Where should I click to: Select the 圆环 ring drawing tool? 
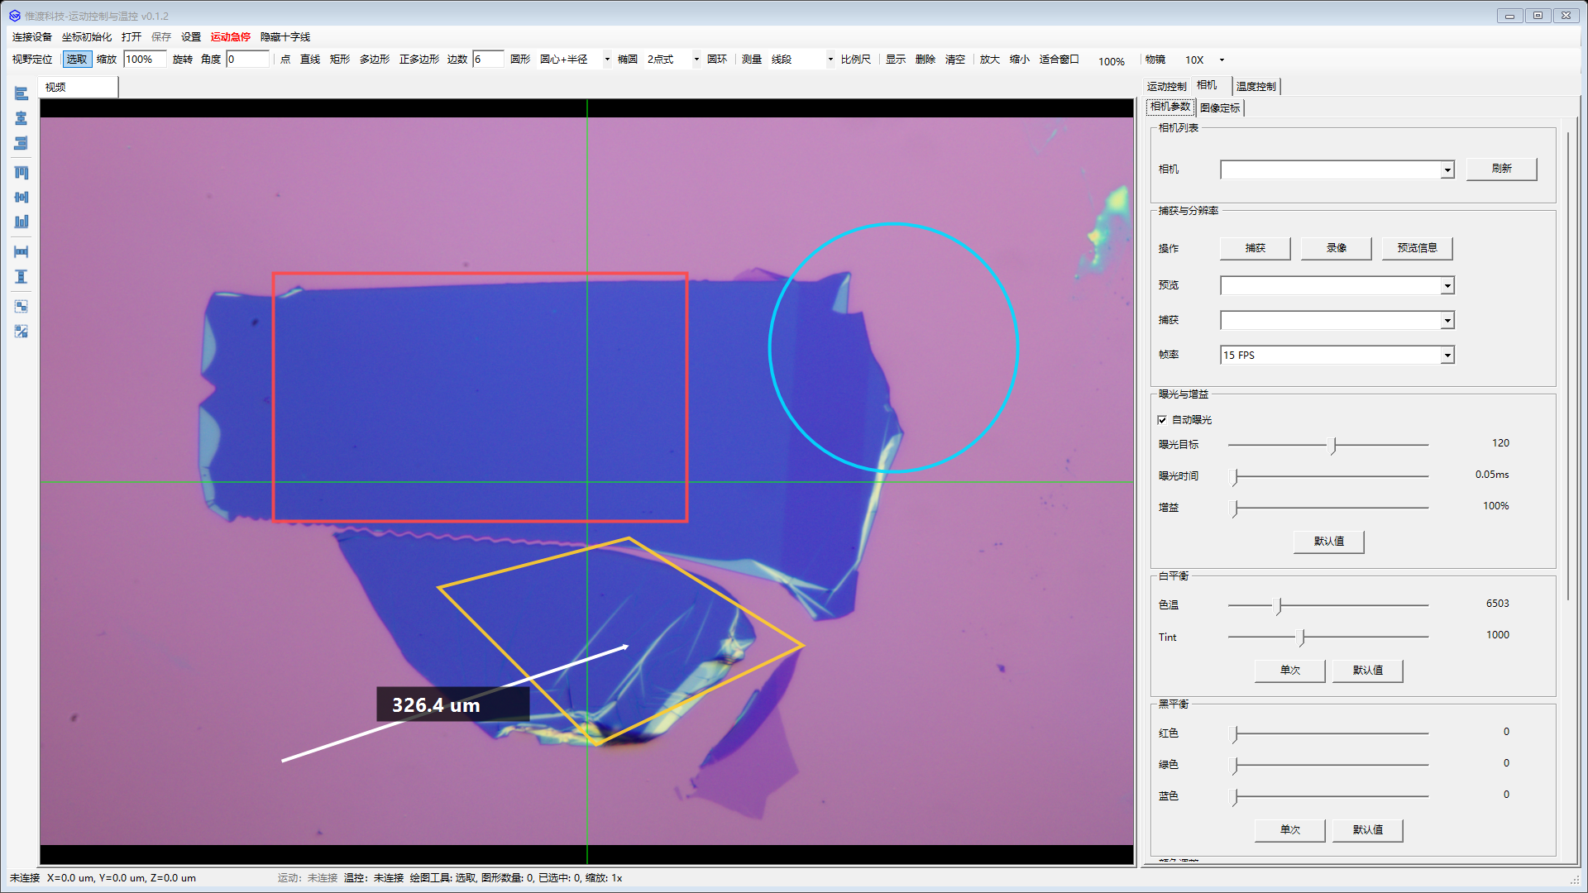717,60
